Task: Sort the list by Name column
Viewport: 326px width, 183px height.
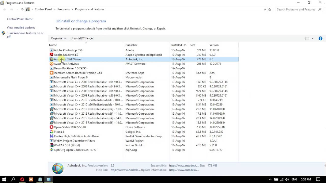Action: 86,45
